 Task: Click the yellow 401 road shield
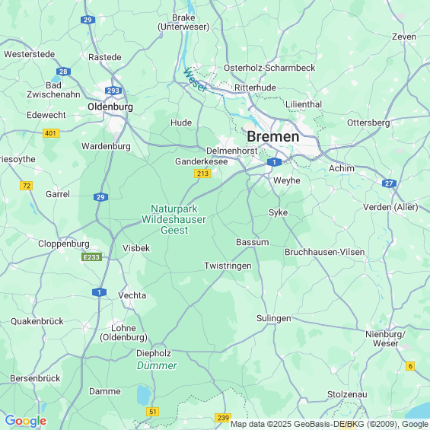(51, 133)
